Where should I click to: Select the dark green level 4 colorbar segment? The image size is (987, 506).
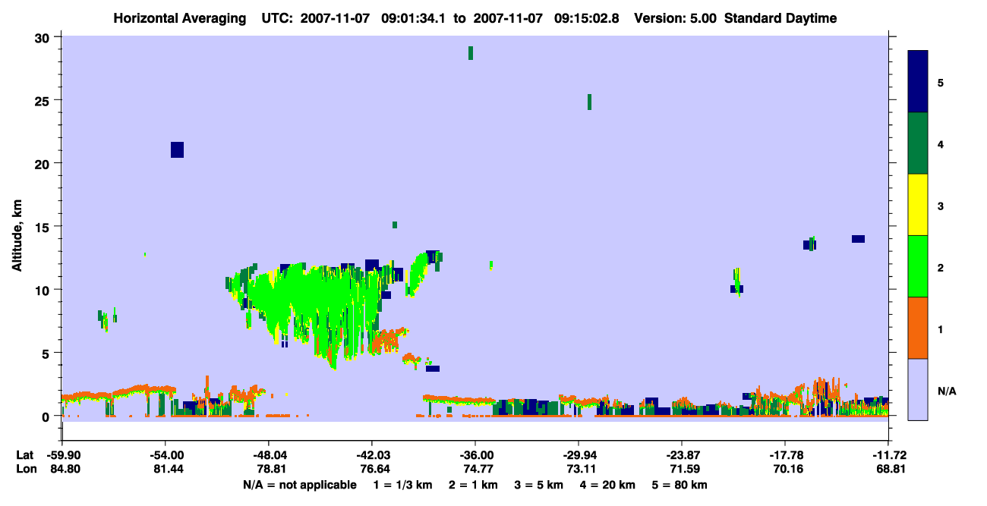point(918,143)
